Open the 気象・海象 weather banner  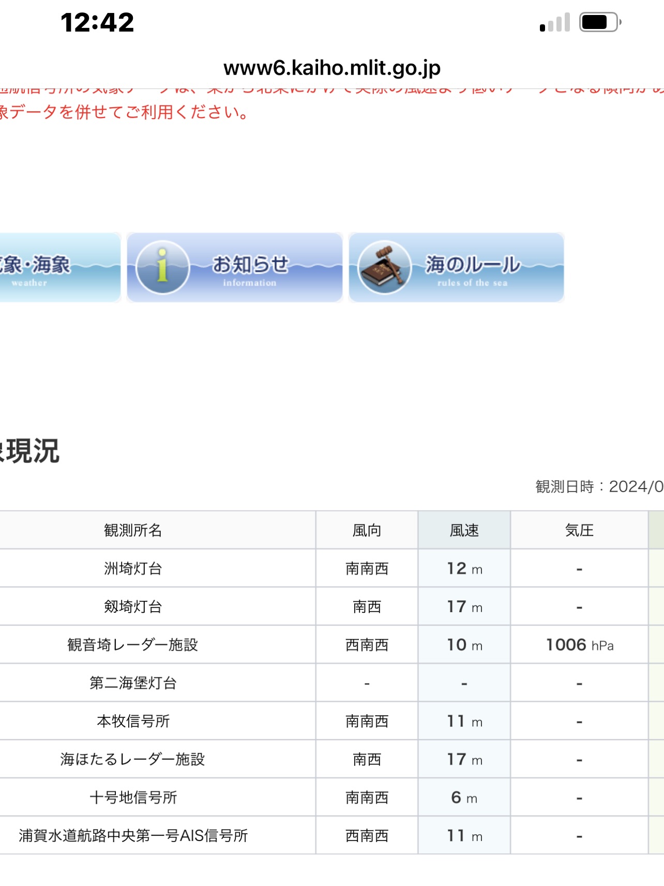(x=60, y=267)
